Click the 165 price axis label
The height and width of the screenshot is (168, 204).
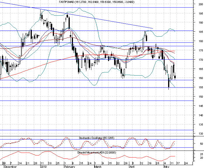201,69
